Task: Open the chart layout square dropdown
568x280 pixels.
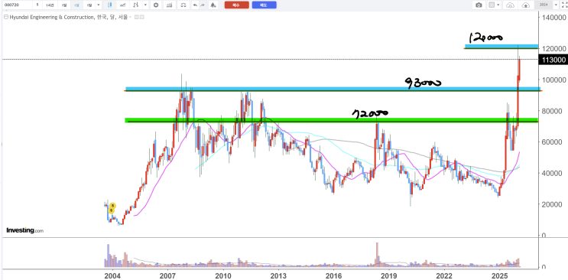Action: 494,5
